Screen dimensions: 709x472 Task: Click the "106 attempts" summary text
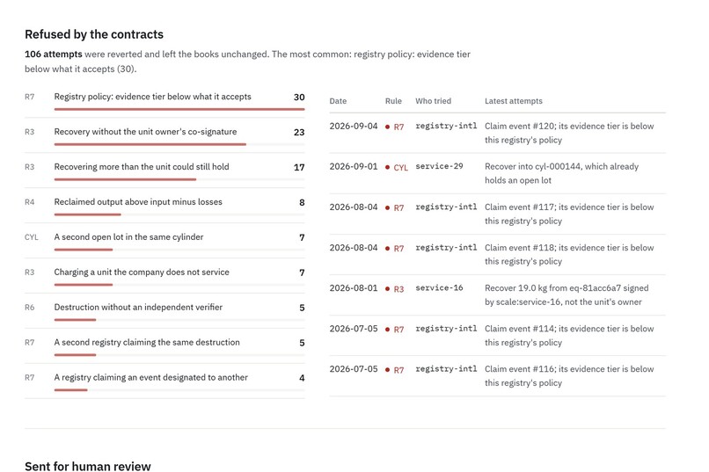point(54,54)
